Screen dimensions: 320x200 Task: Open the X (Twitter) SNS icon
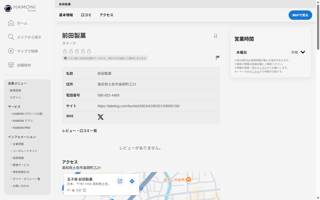click(100, 117)
